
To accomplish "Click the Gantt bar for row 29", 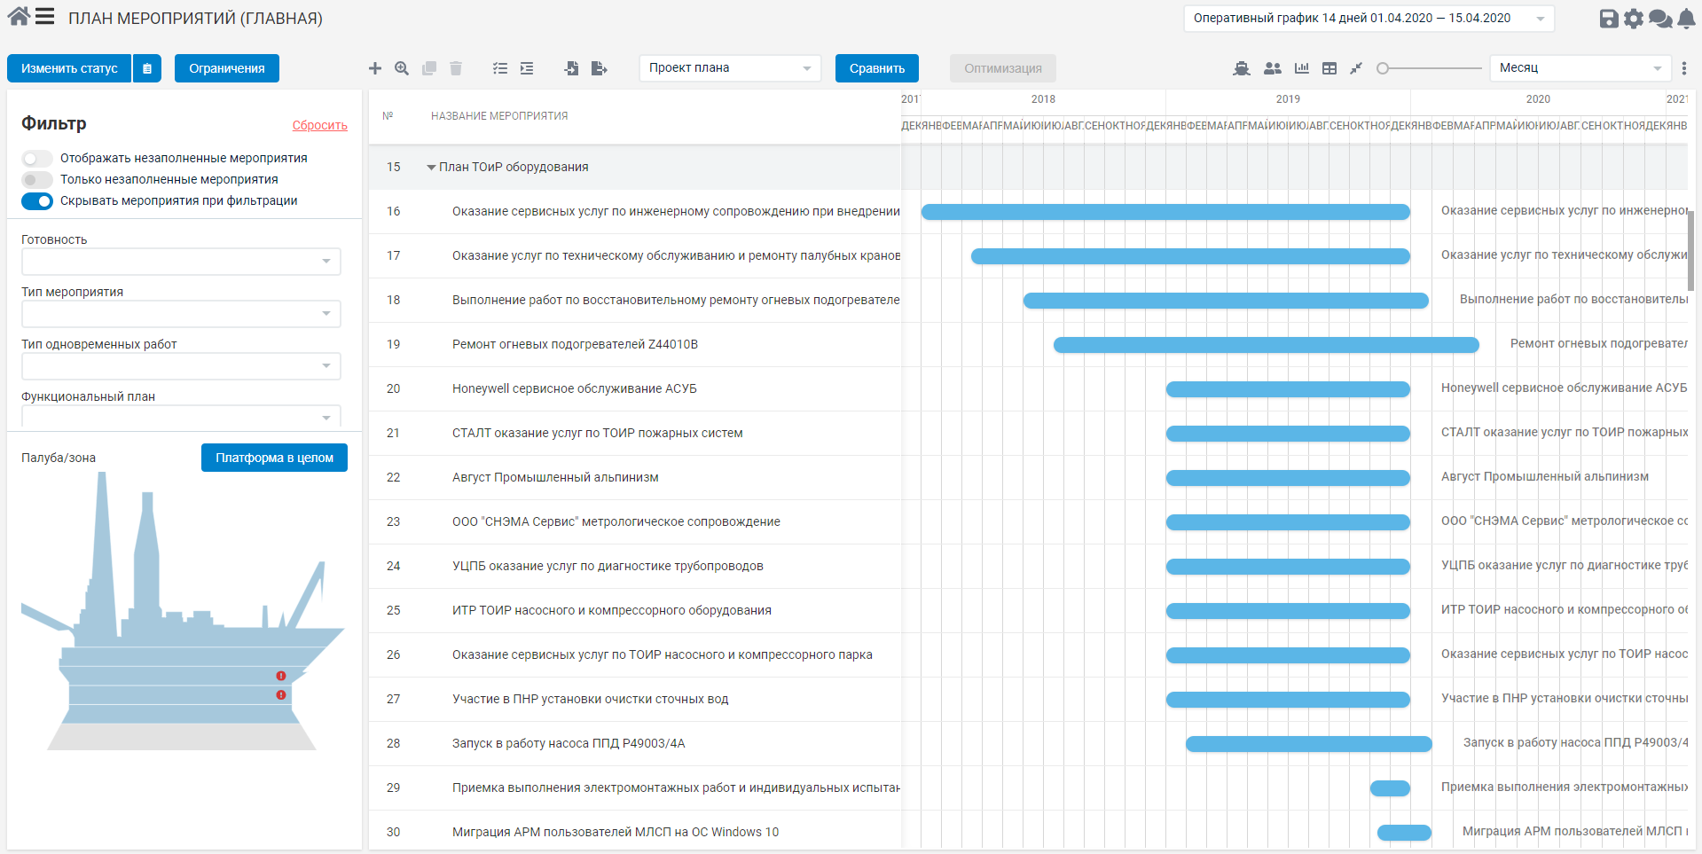I will click(x=1390, y=788).
